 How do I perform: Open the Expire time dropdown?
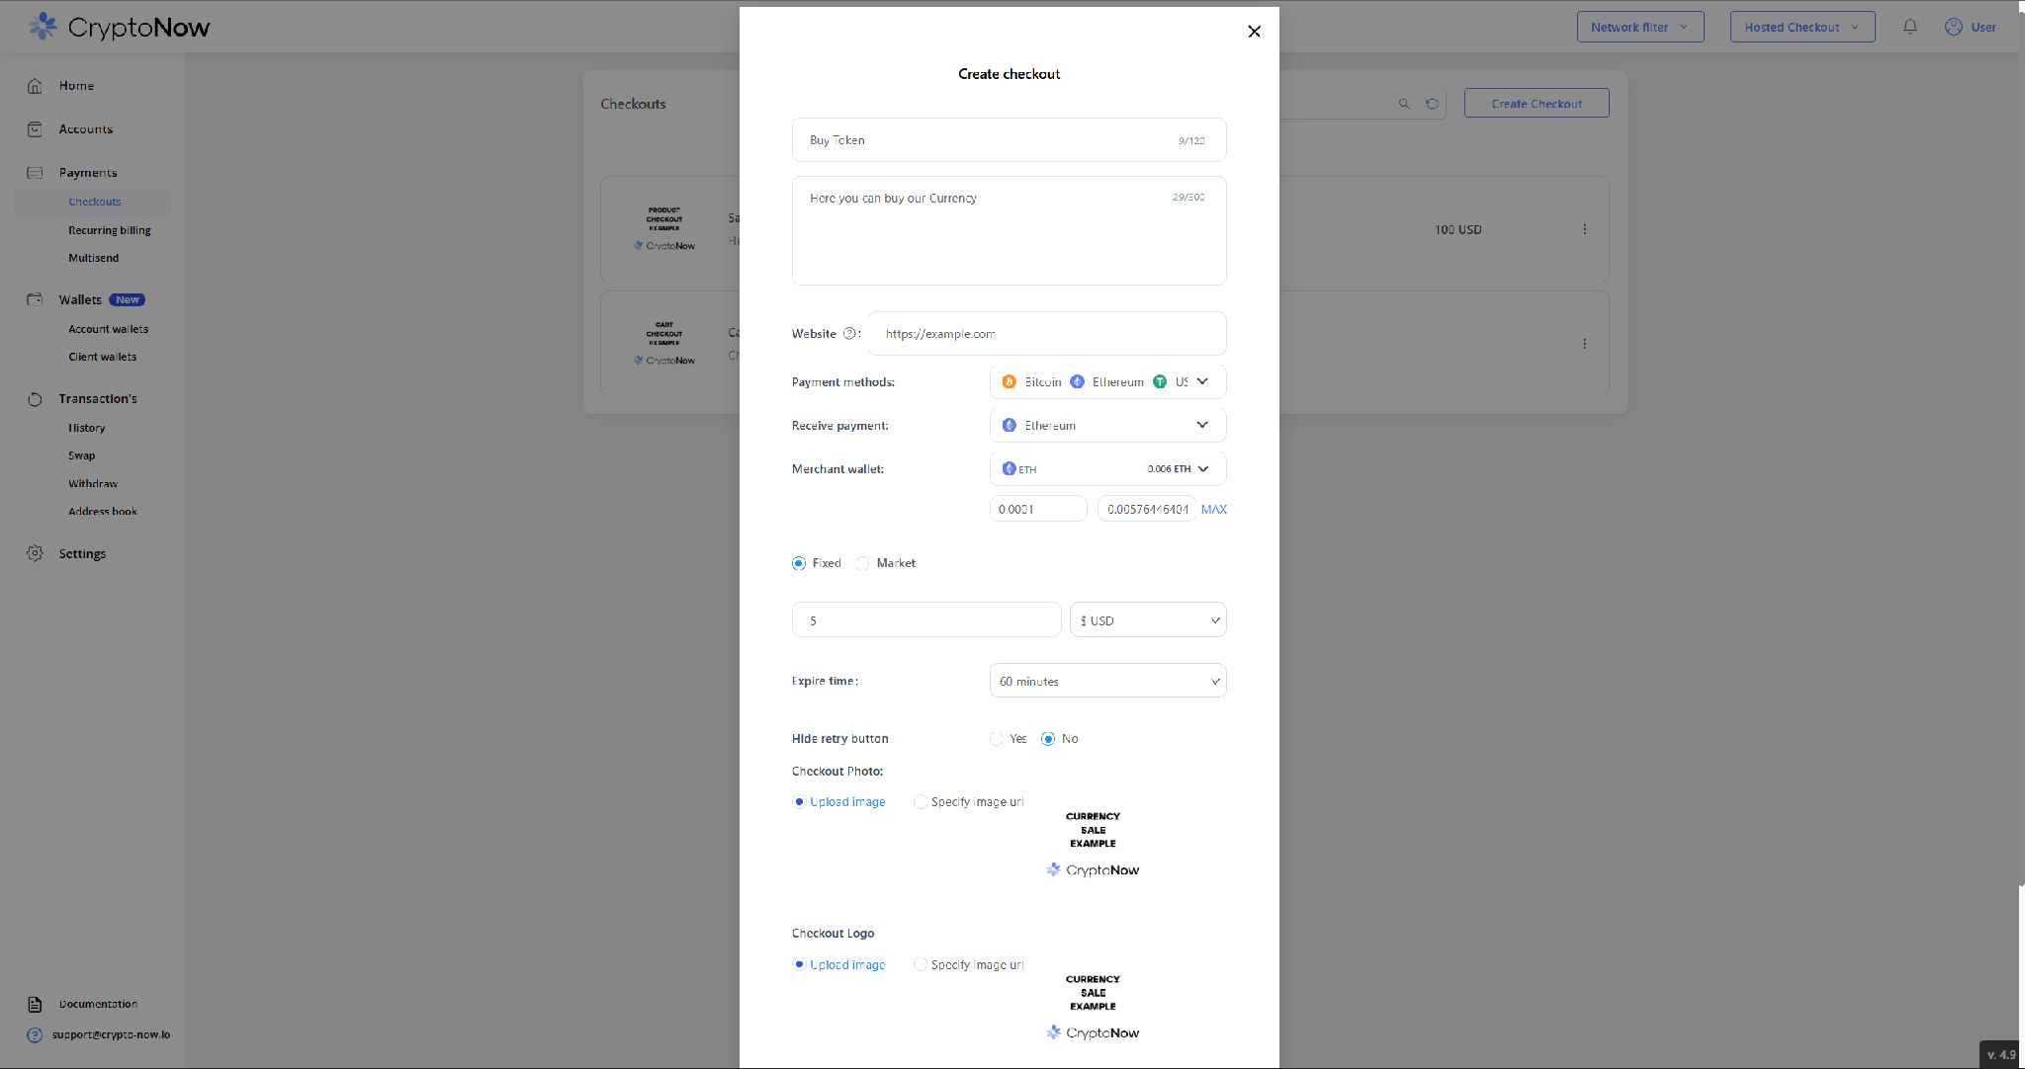[1107, 681]
